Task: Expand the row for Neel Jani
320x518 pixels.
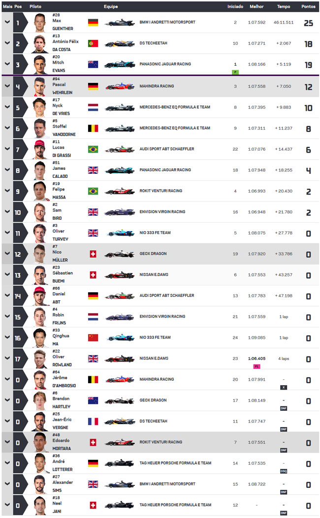Action: pyautogui.click(x=7, y=505)
